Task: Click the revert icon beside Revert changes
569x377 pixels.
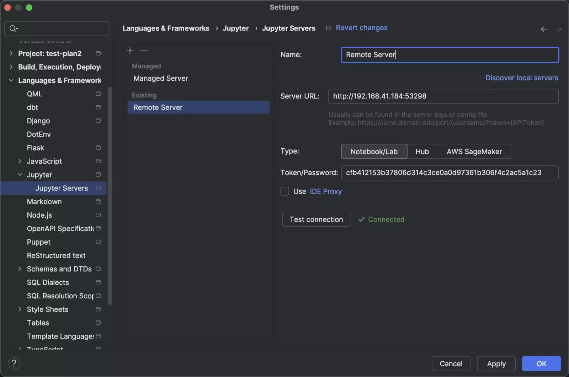Action: coord(328,28)
